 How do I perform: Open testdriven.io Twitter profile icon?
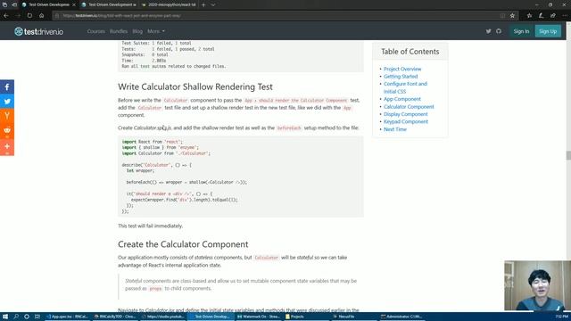click(488, 31)
